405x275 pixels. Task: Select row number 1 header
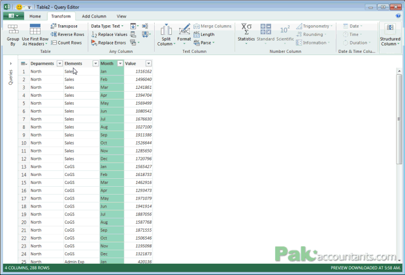pos(24,71)
